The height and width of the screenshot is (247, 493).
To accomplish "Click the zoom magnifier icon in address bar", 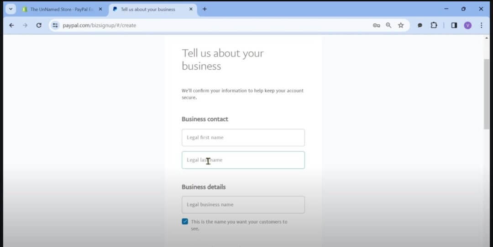I will click(388, 26).
